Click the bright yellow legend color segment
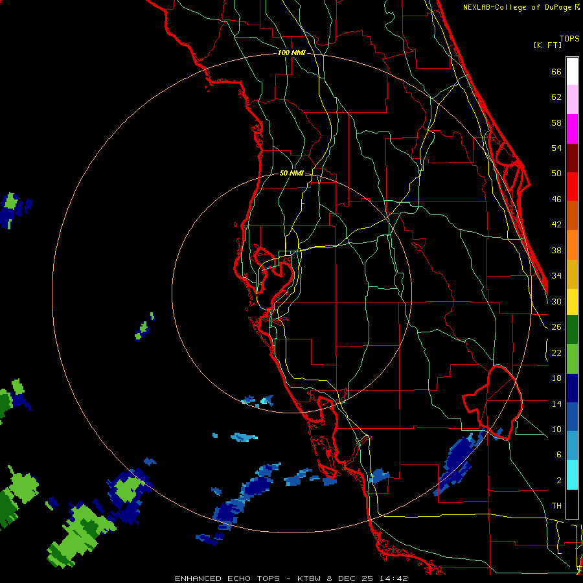The height and width of the screenshot is (583, 583). 572,302
